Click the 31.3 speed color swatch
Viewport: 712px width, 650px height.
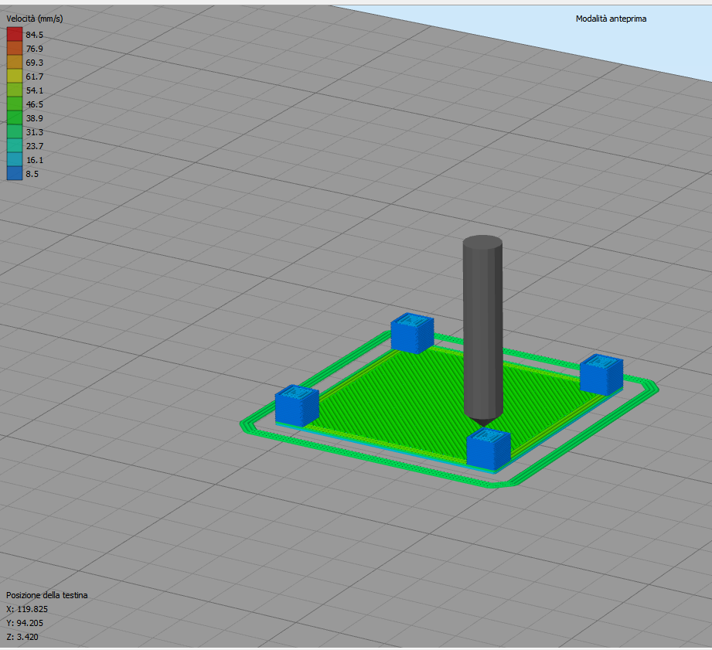[15, 131]
